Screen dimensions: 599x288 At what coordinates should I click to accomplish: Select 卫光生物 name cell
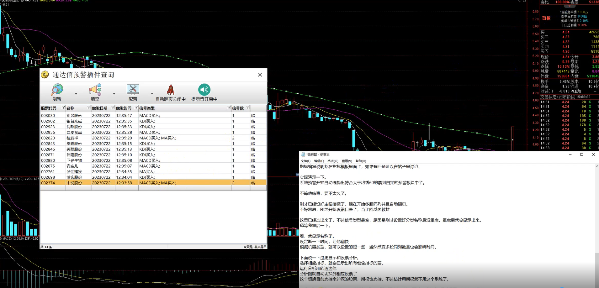coord(74,160)
